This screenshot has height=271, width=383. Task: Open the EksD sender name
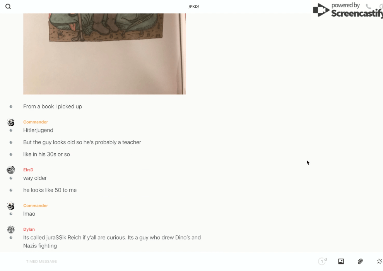[x=28, y=170]
